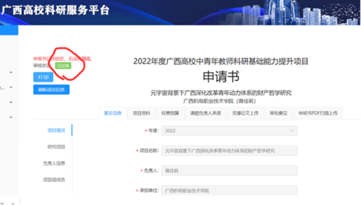The height and width of the screenshot is (206, 361).
Task: Click the 负责人 input field
Action: pos(229,171)
